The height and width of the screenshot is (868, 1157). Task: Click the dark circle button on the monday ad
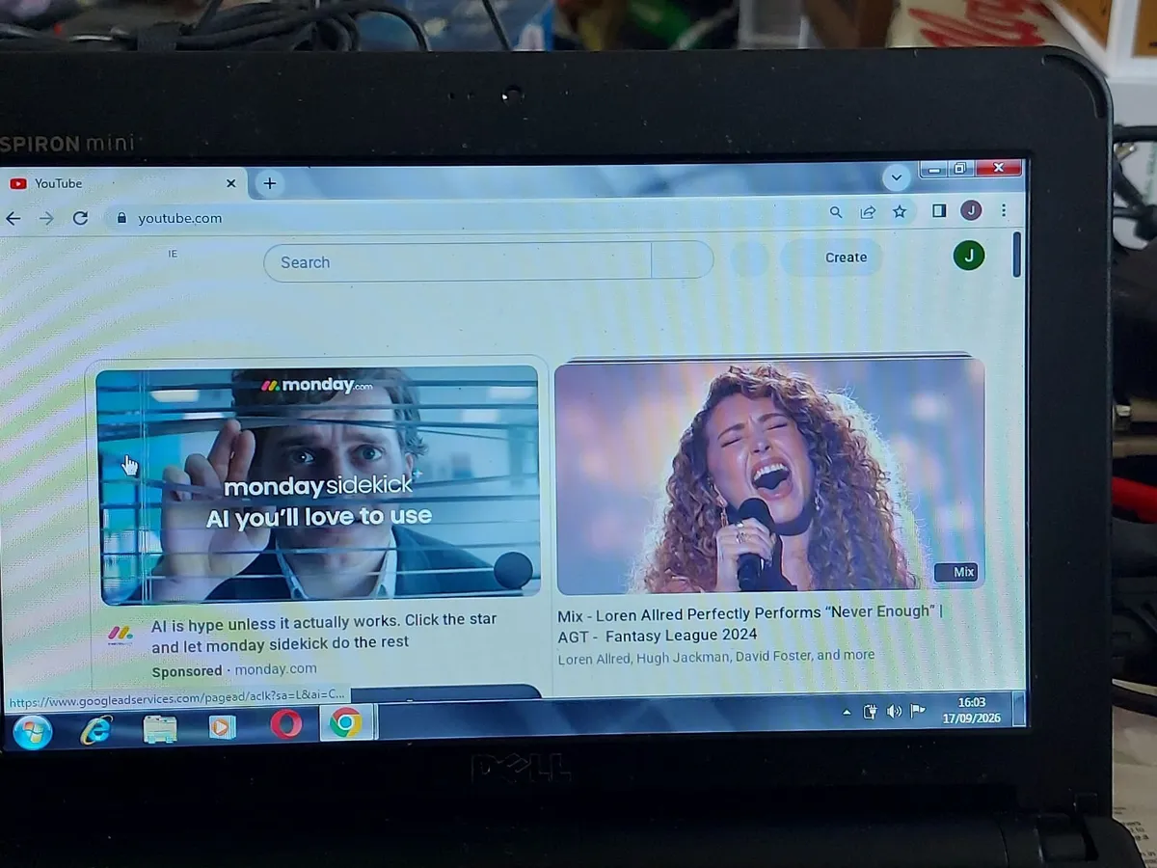[513, 571]
